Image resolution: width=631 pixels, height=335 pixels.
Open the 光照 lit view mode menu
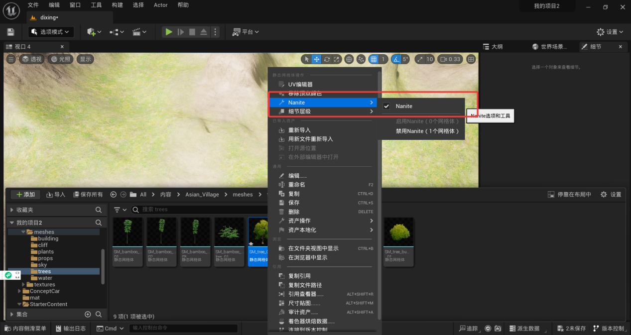[60, 59]
